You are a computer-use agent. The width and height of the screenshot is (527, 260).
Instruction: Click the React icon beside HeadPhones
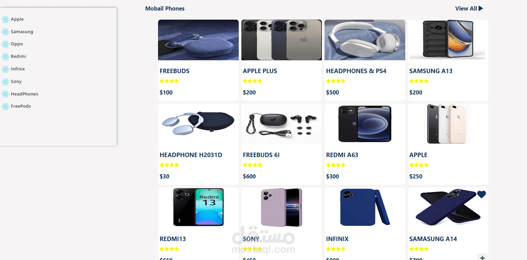click(5, 94)
